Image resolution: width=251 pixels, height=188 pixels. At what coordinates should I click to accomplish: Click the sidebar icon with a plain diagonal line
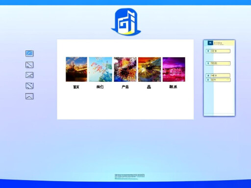pyautogui.click(x=29, y=65)
